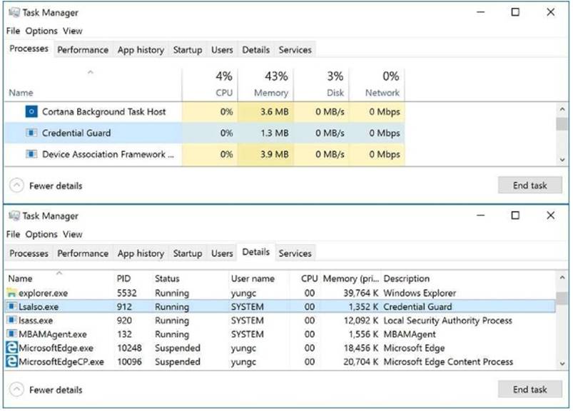
Task: Open the View menu in lower Task Manager
Action: [x=72, y=234]
